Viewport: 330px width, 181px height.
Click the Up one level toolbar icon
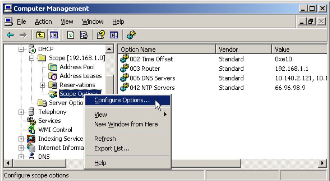tap(41, 35)
